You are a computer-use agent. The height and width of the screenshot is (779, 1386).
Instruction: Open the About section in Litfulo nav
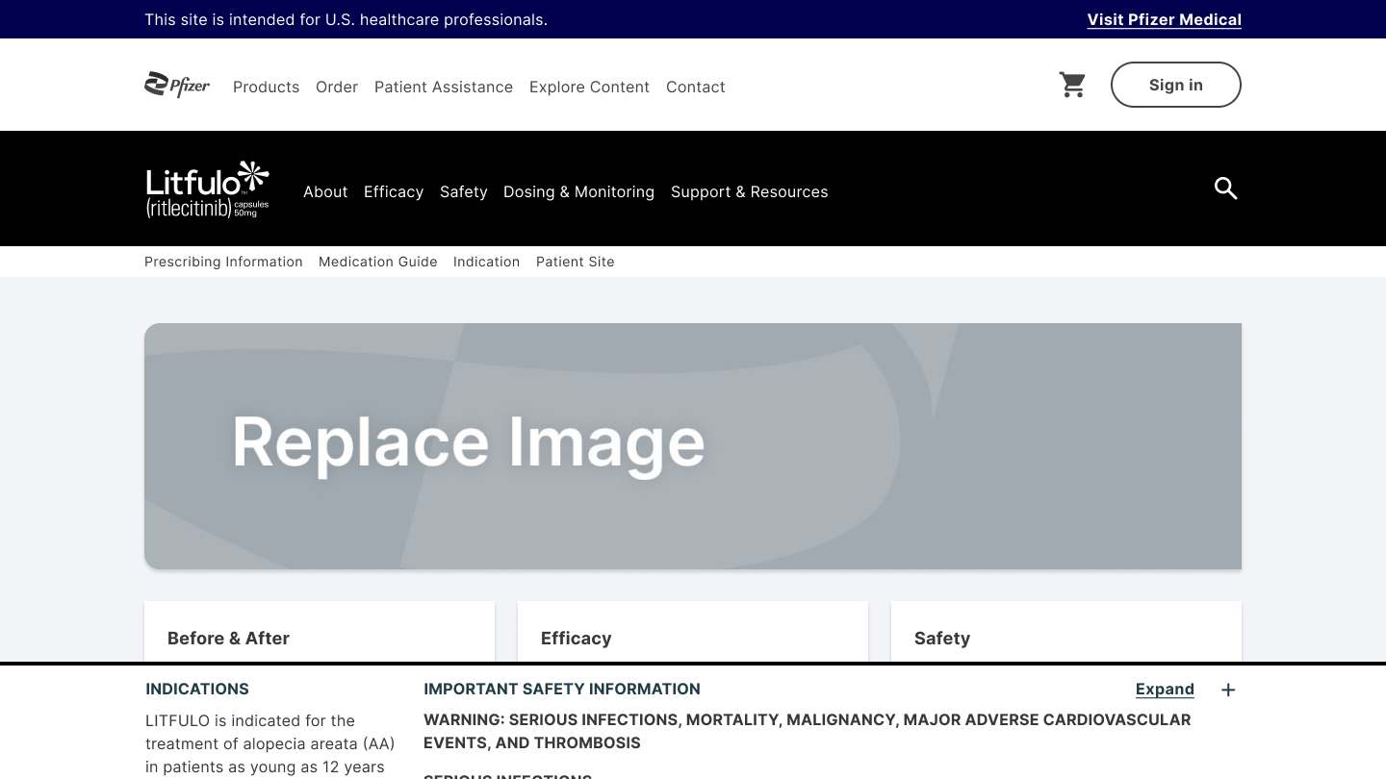pyautogui.click(x=325, y=191)
